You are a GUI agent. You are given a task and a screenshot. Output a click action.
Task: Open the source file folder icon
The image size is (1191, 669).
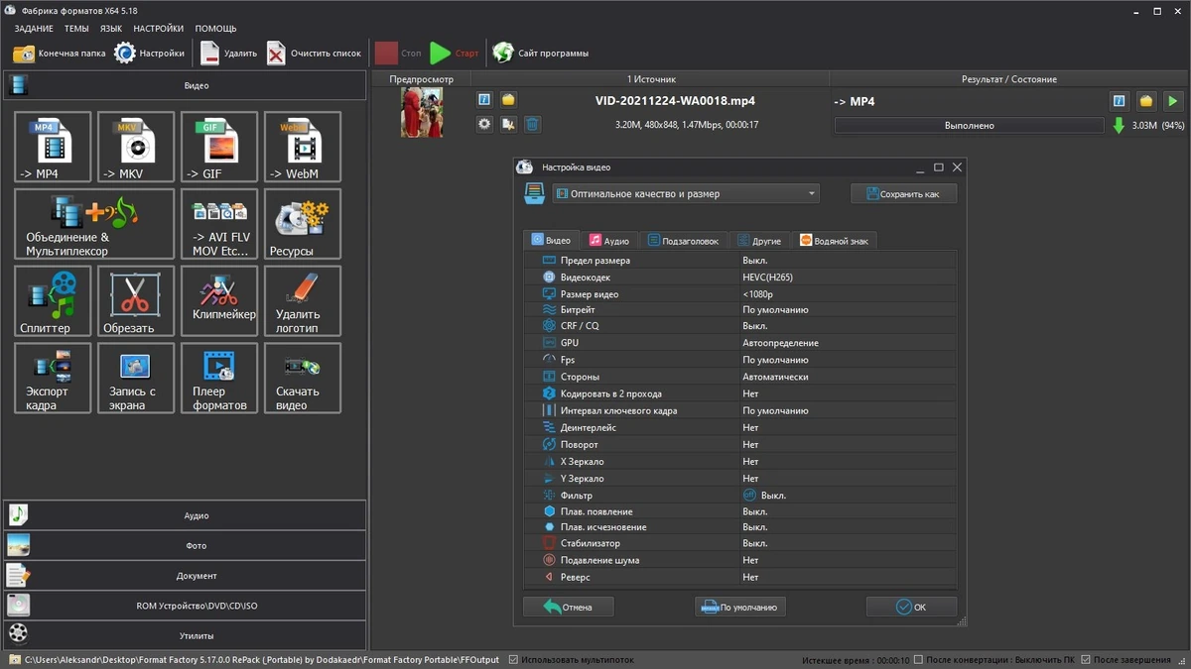tap(508, 100)
